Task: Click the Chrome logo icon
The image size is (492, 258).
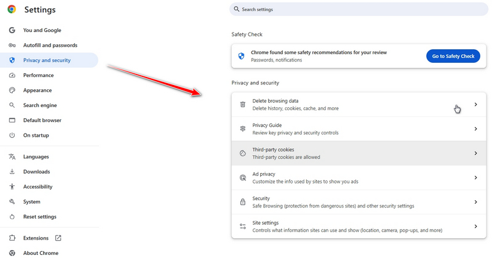Action: (x=12, y=9)
